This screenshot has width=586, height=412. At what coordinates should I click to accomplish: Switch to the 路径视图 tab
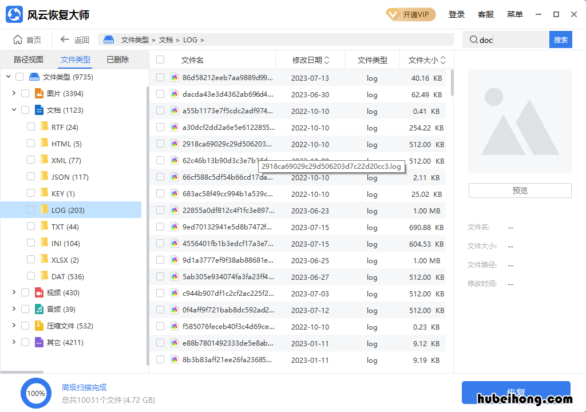pos(29,60)
